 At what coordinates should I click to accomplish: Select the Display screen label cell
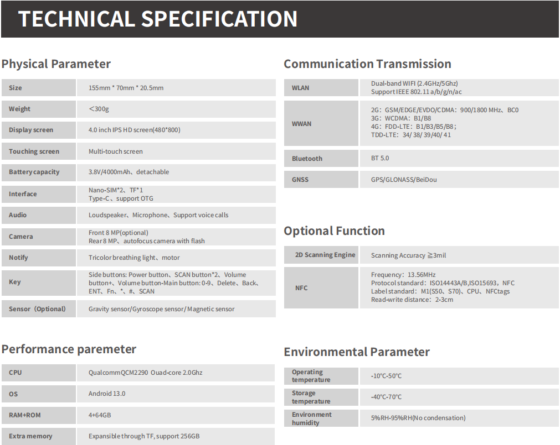tap(31, 130)
